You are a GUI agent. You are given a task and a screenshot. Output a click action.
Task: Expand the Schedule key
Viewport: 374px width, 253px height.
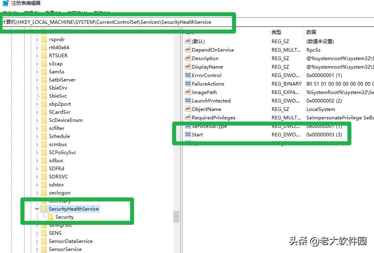coord(37,136)
